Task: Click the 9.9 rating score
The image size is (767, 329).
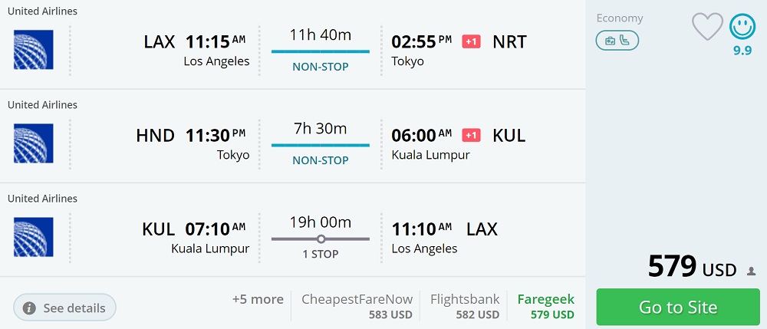Action: pos(742,51)
